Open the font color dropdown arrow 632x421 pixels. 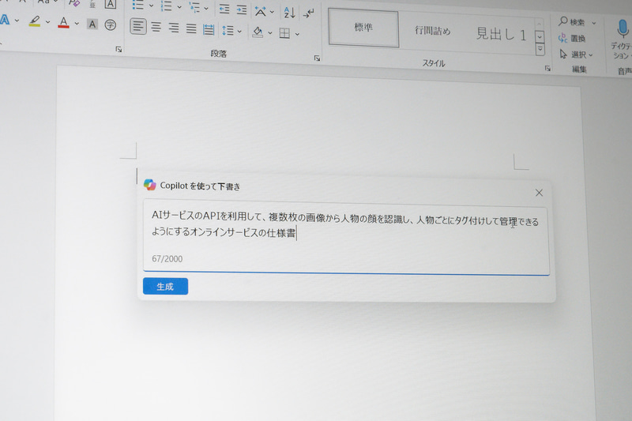77,24
